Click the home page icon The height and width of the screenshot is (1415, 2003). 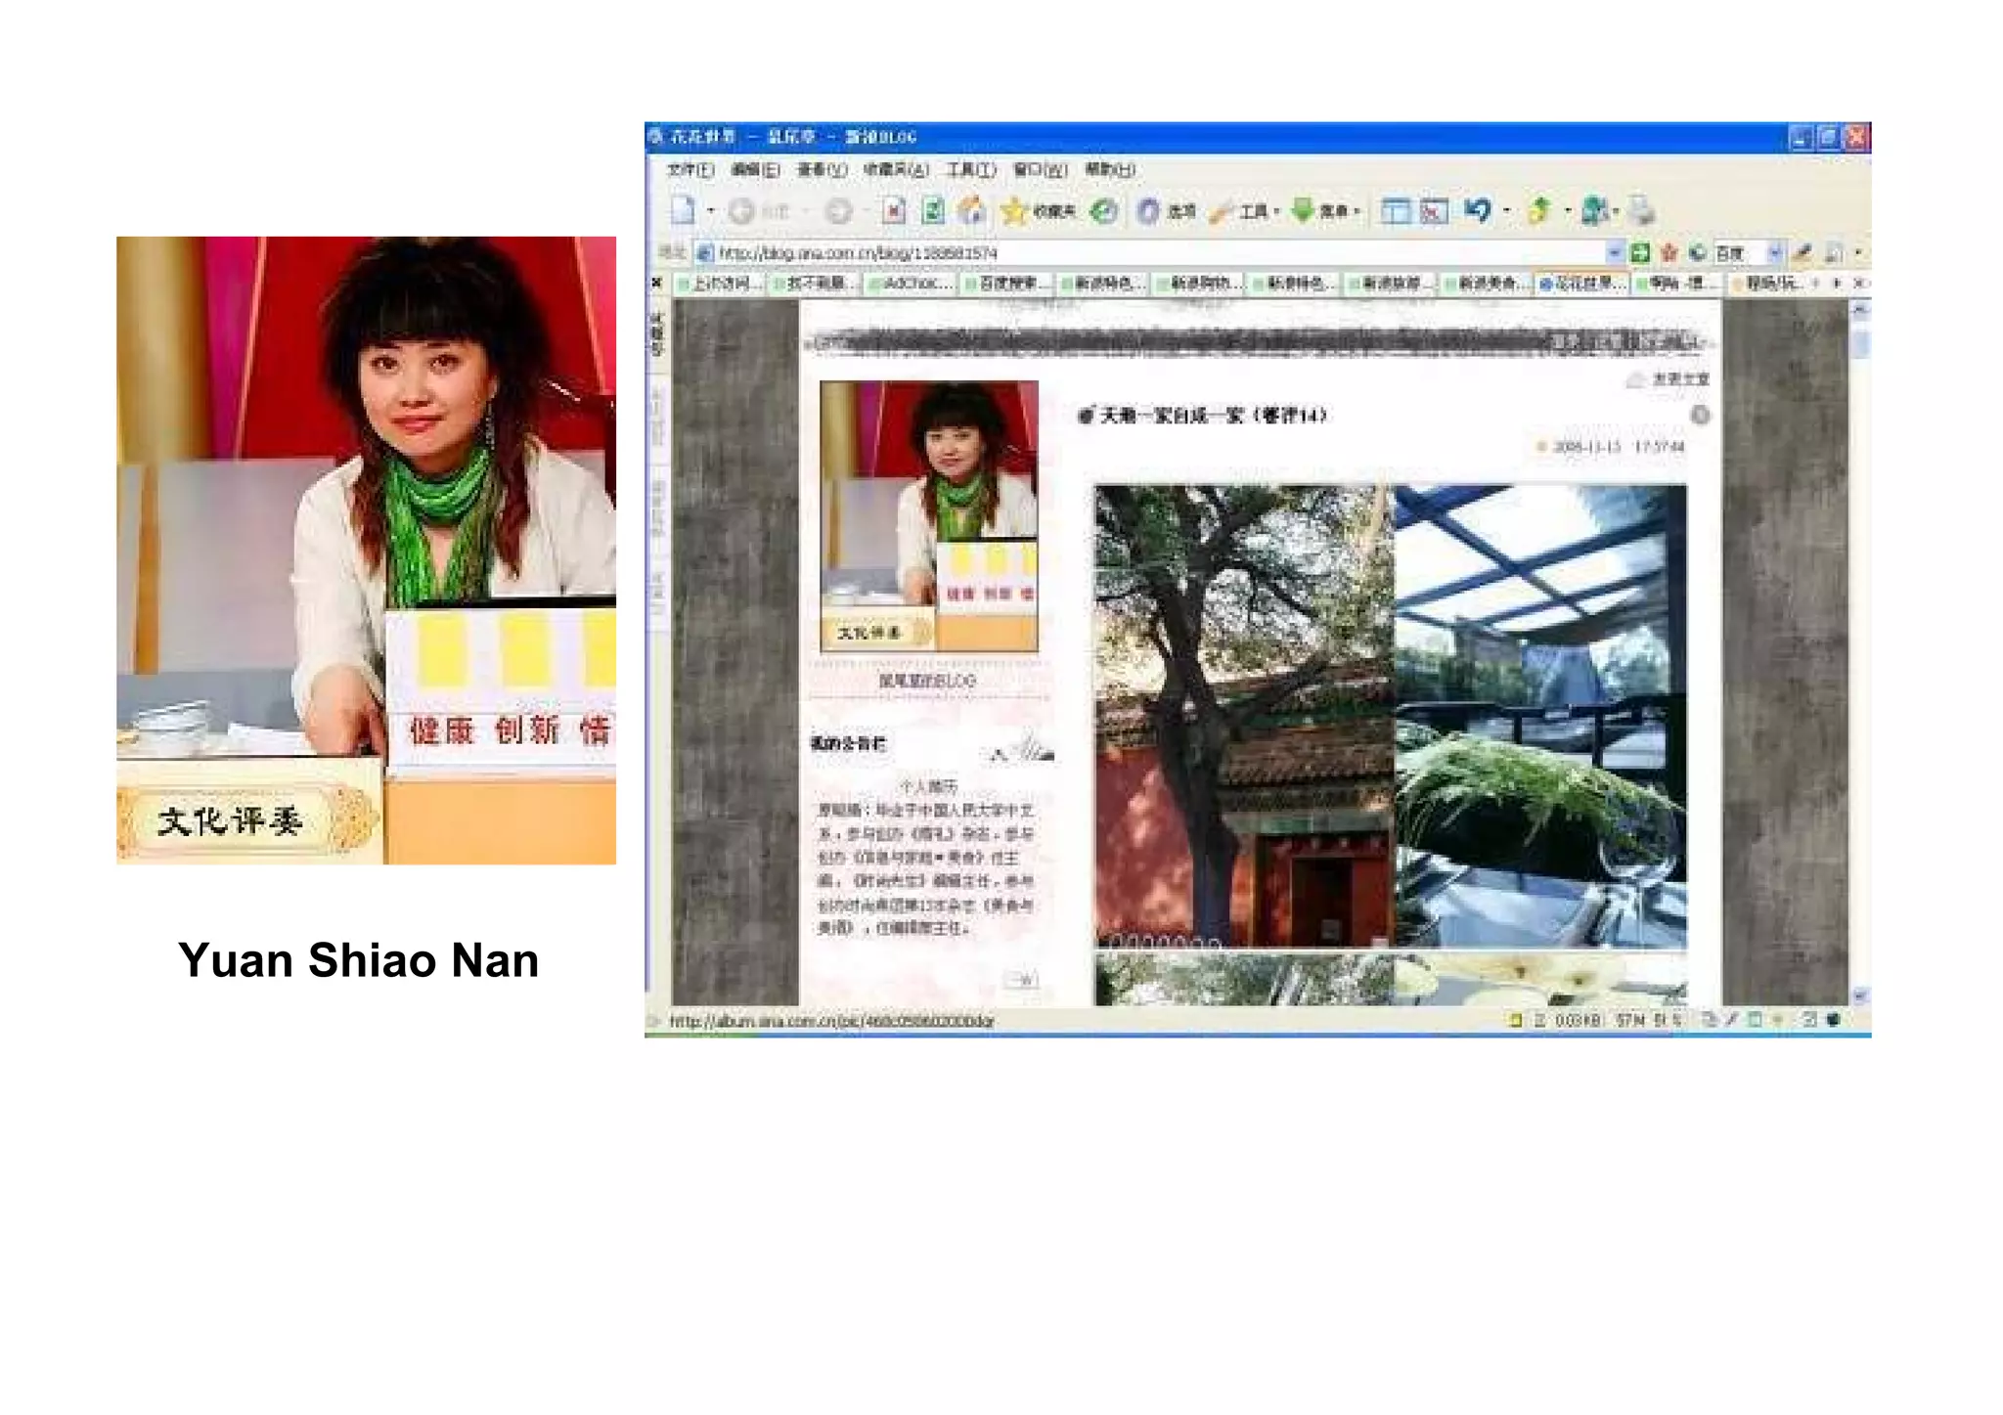(x=971, y=210)
